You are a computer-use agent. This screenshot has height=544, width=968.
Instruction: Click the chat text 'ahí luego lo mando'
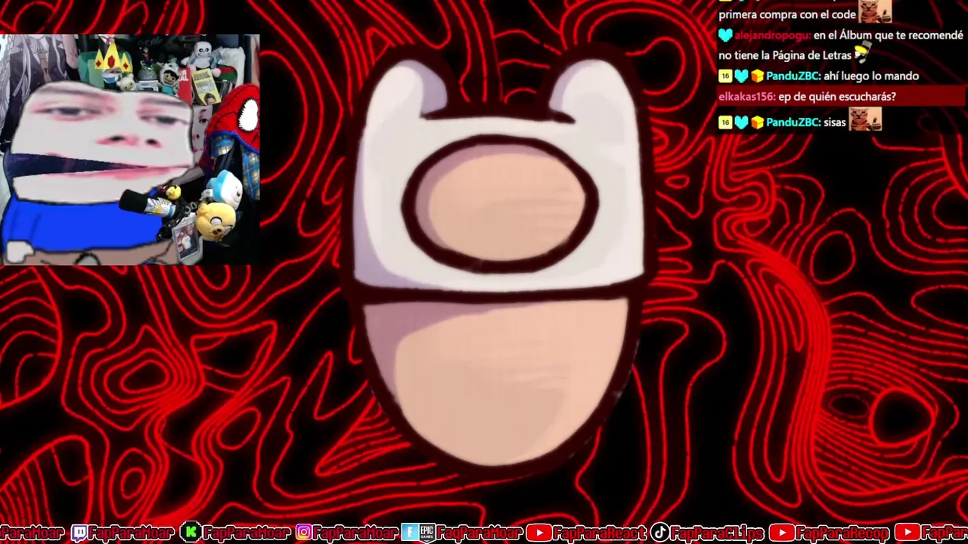tap(871, 76)
